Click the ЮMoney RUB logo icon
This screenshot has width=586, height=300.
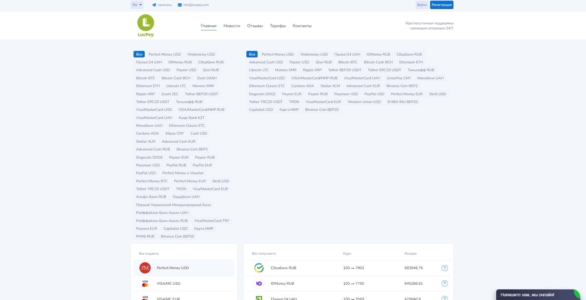pos(259,283)
